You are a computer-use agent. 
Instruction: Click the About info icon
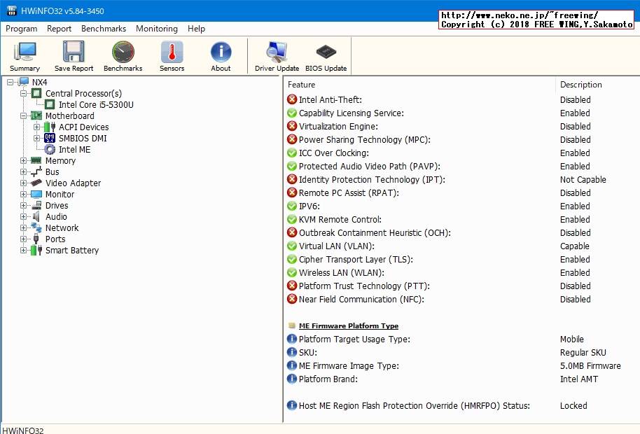(221, 56)
